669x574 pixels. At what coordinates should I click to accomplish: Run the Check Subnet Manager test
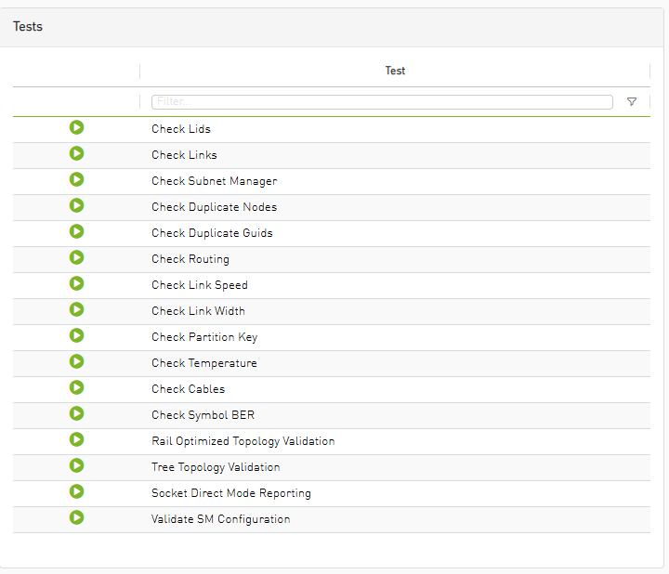pos(77,180)
